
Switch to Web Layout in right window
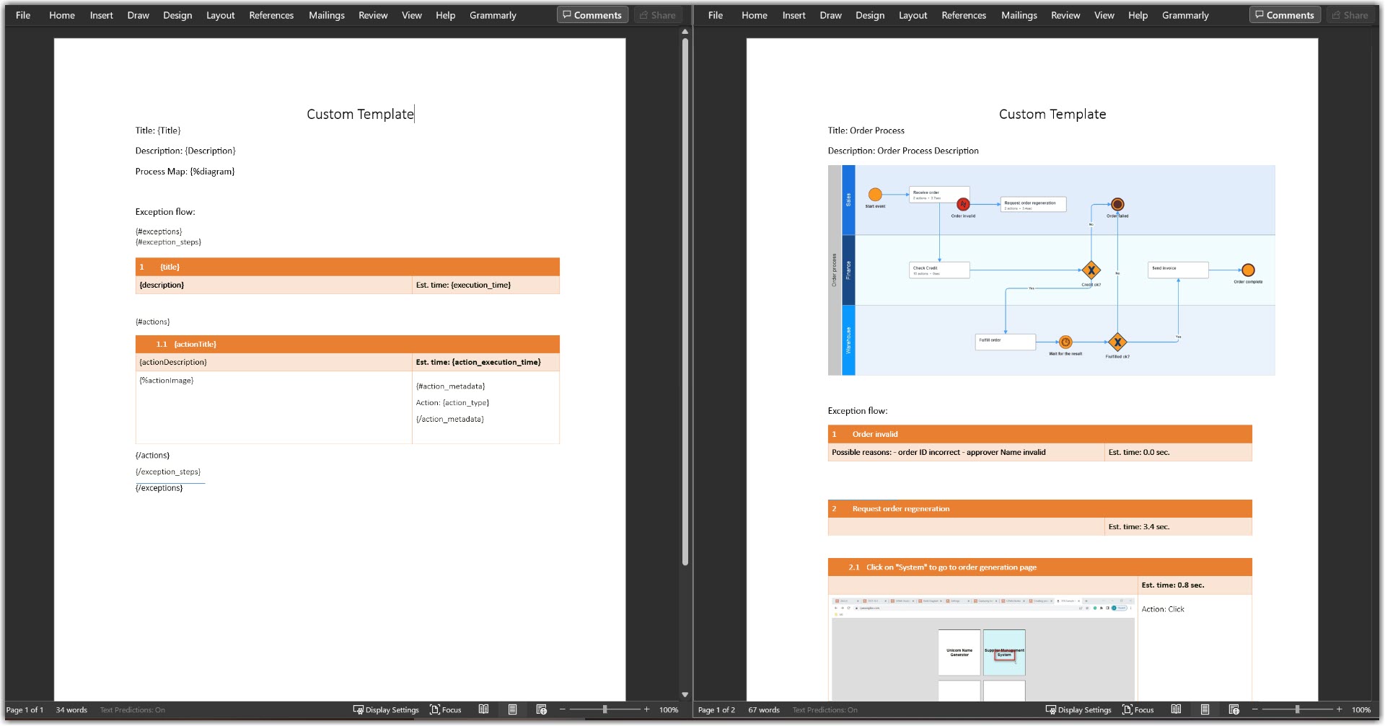click(x=1234, y=709)
